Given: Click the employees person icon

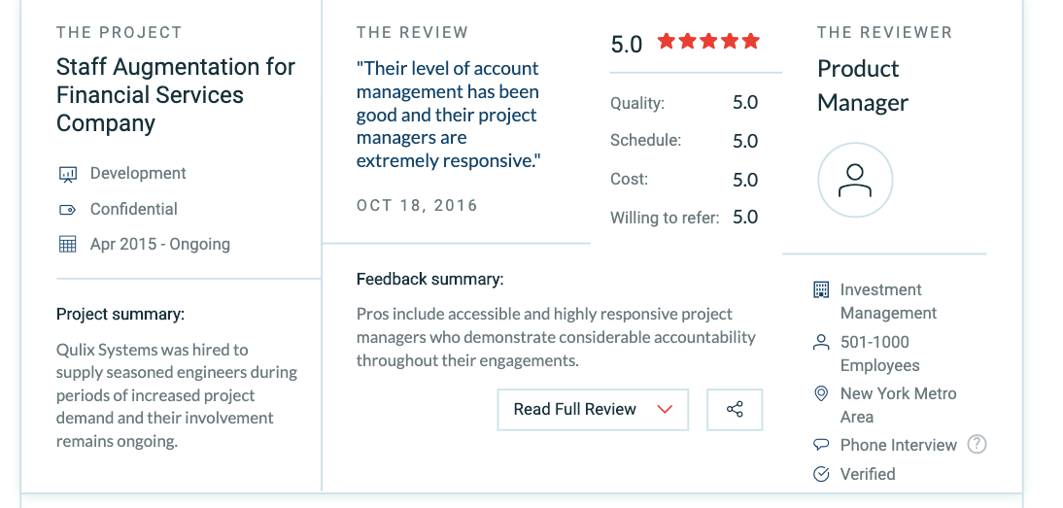Looking at the screenshot, I should point(821,342).
